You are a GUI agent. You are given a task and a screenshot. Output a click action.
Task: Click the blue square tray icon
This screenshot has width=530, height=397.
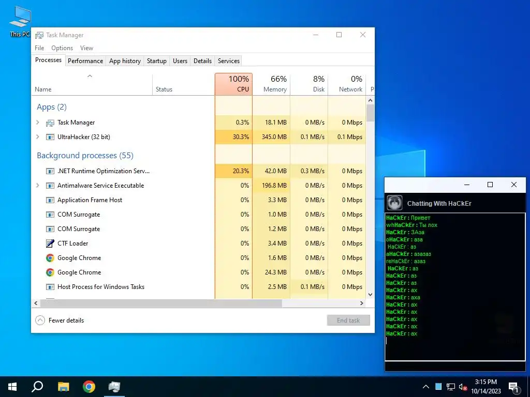[x=438, y=387]
